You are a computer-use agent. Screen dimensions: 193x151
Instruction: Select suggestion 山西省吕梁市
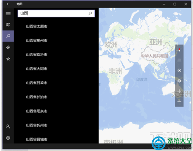[37, 83]
